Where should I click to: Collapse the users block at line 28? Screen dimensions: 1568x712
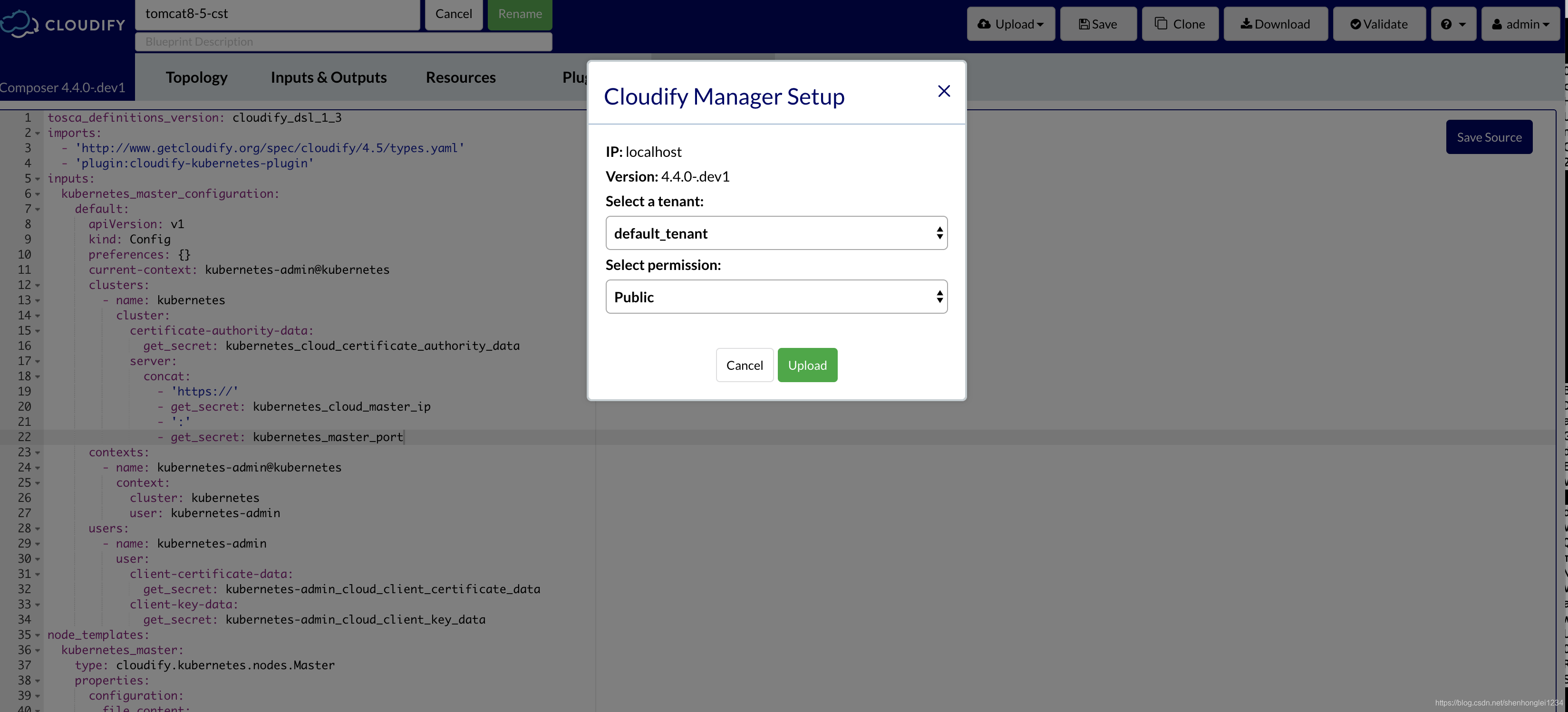(x=38, y=529)
